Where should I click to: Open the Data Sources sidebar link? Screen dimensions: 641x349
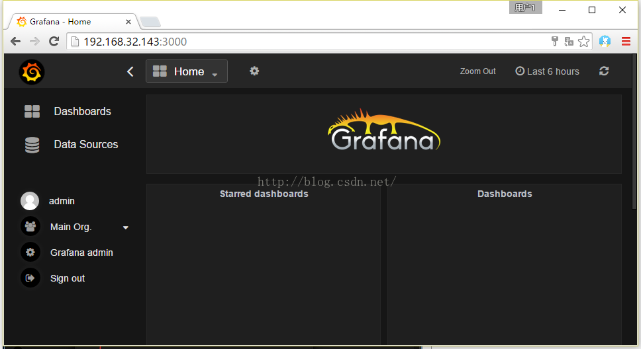click(86, 145)
